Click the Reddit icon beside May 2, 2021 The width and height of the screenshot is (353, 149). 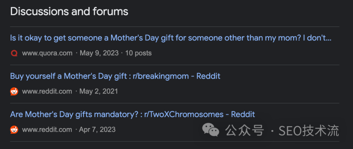coord(14,91)
